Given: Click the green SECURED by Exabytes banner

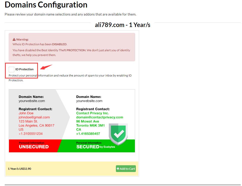Looking at the screenshot, I should click(x=96, y=146).
